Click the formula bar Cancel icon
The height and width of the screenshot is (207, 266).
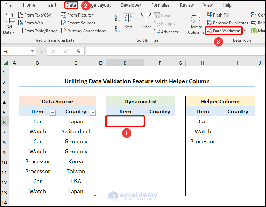pyautogui.click(x=53, y=51)
